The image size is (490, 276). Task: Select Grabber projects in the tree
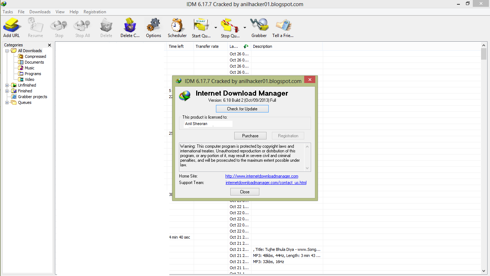coord(32,97)
